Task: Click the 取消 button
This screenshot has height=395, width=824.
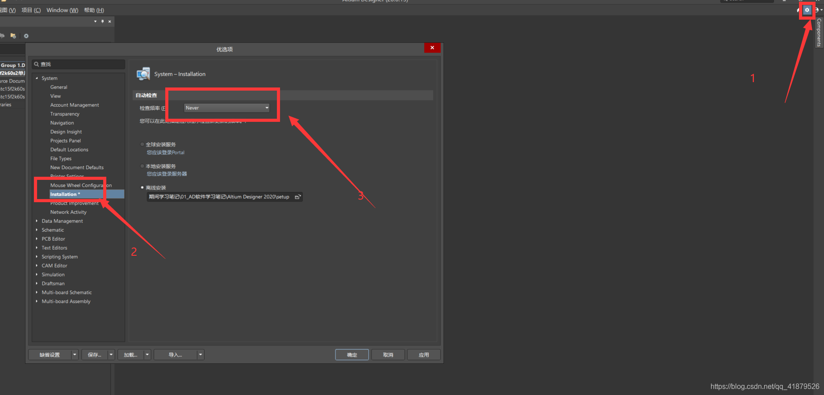Action: point(388,355)
